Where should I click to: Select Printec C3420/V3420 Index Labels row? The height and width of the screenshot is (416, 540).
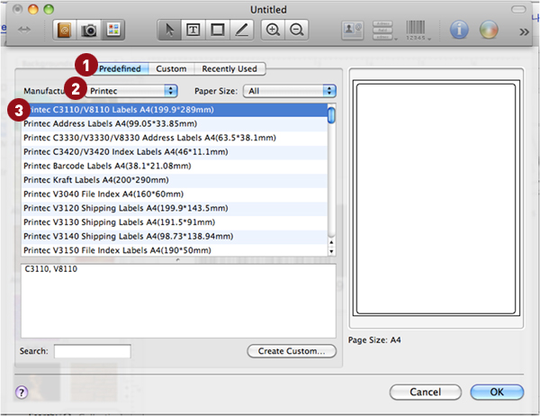click(175, 152)
